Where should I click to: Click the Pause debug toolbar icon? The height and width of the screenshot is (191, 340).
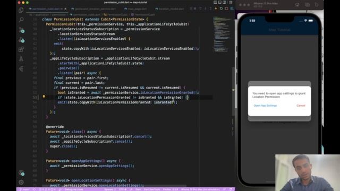pos(195,8)
